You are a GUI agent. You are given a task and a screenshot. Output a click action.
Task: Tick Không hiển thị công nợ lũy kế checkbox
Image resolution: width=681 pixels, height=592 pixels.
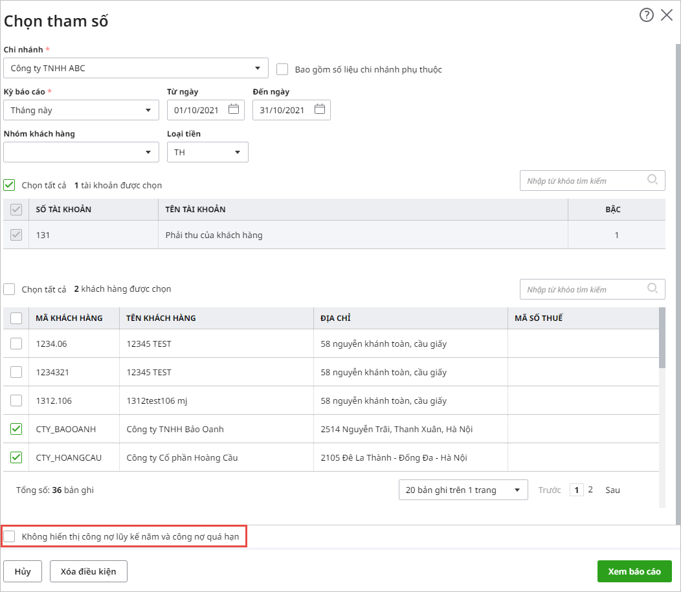point(10,536)
